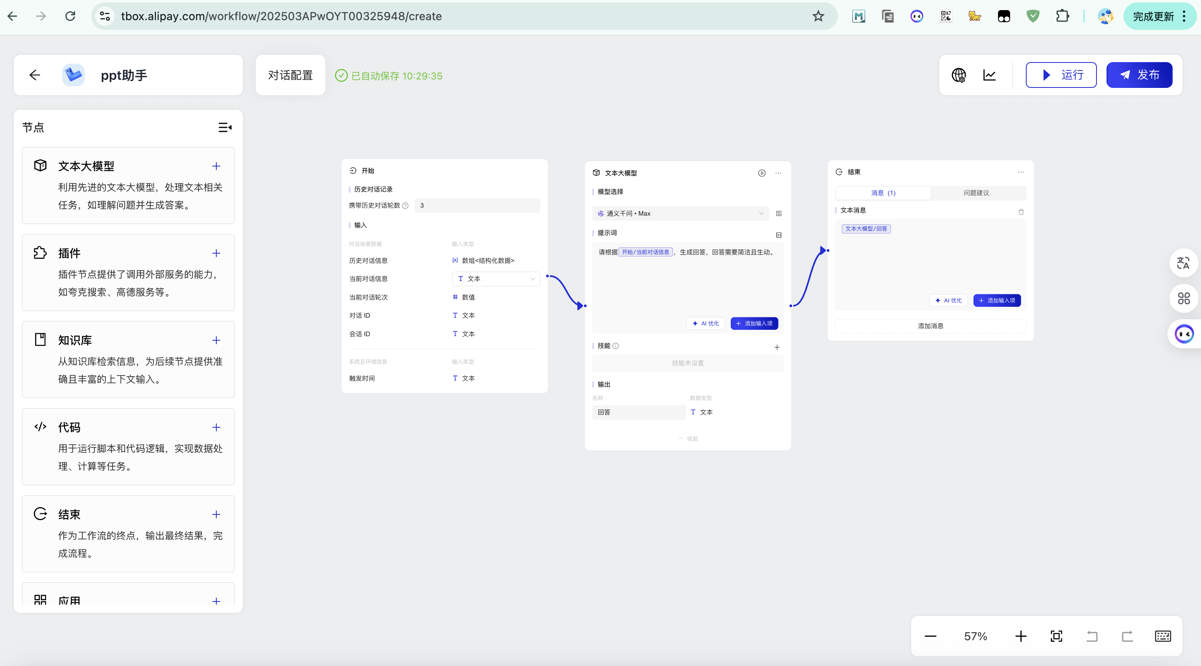Click fit-to-screen icon in zoom toolbar
This screenshot has height=666, width=1201.
pos(1057,636)
